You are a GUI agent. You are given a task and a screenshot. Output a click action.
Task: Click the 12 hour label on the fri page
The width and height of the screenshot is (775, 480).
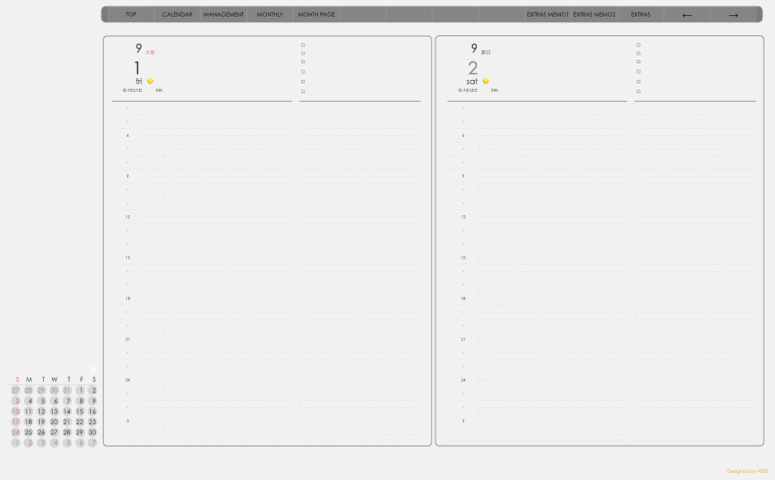click(128, 217)
